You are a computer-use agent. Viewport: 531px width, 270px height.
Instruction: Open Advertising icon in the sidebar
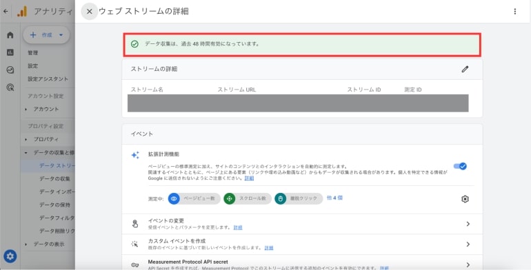pos(10,87)
